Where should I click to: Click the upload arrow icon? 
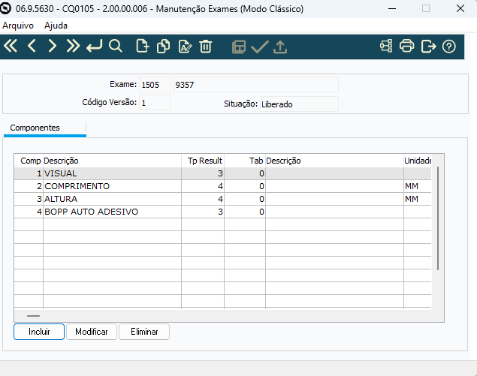click(280, 47)
